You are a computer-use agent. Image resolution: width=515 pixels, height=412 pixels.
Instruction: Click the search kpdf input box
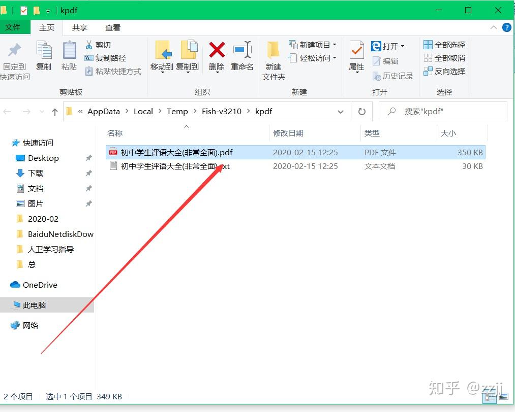443,112
